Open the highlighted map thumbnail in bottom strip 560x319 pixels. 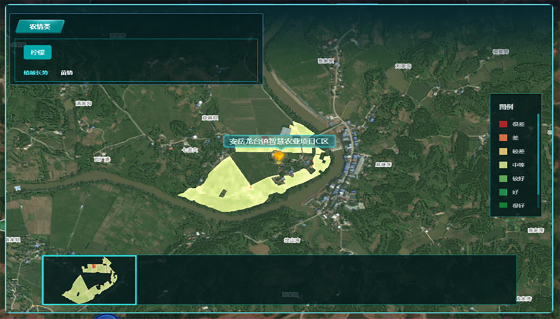pos(89,280)
